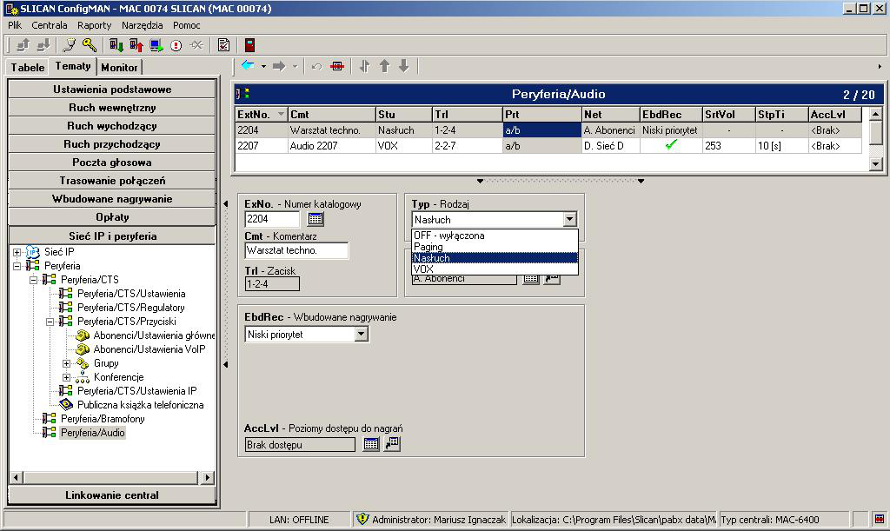Image resolution: width=890 pixels, height=531 pixels.
Task: Click the sort up-down arrows icon
Action: pyautogui.click(x=364, y=66)
